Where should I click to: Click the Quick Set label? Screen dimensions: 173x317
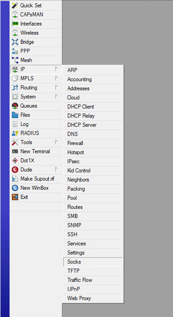tap(31, 5)
